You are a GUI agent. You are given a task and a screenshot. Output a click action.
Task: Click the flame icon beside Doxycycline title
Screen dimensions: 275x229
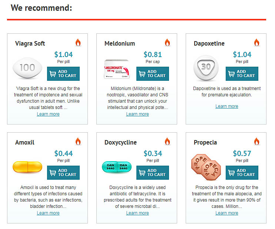point(167,141)
